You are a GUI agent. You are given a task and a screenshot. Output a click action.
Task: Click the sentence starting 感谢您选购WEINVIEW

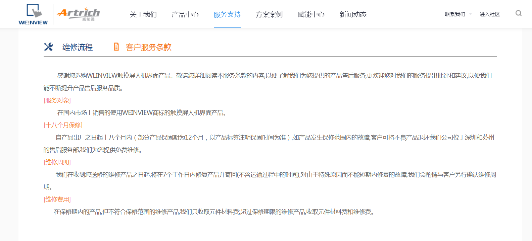[x=268, y=82]
